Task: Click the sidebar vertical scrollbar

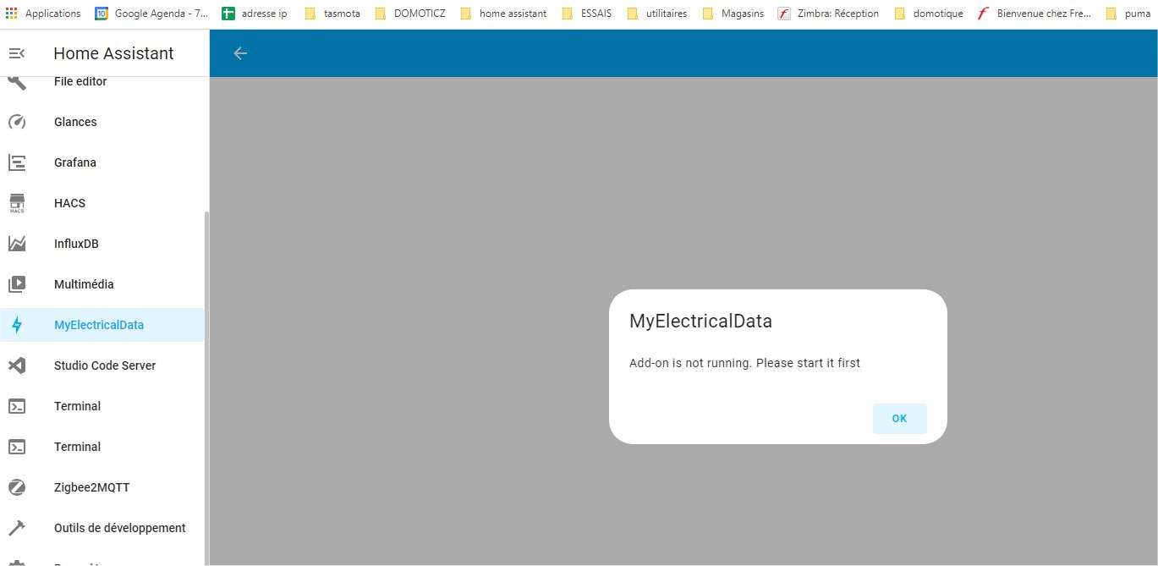Action: 207,387
